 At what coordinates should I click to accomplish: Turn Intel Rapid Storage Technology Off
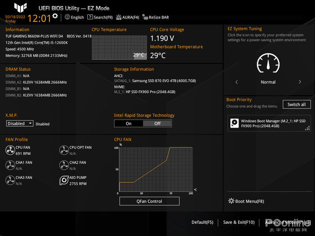[157, 124]
